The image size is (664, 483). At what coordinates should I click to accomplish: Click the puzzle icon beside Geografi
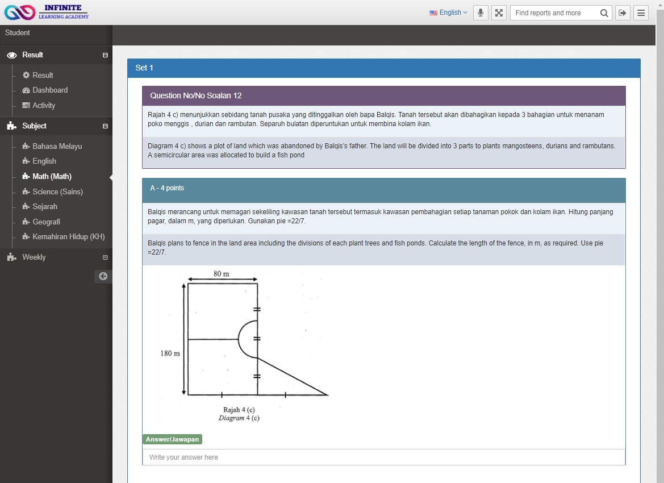pos(26,221)
